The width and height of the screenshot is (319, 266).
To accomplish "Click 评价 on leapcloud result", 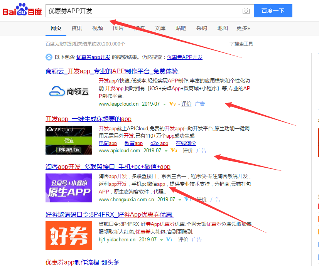I will [186, 104].
